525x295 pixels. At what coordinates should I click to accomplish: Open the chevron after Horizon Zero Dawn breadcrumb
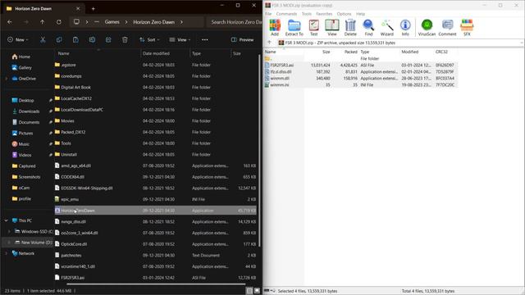[181, 22]
